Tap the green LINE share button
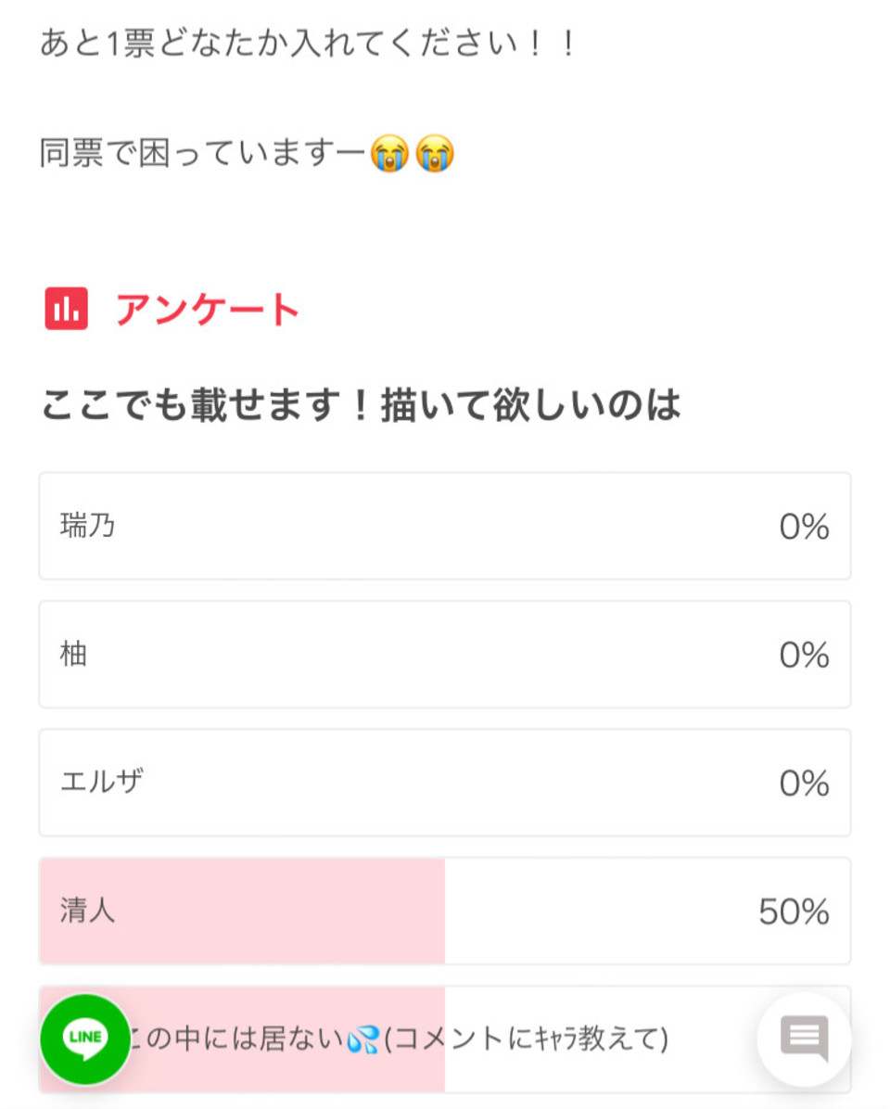 coord(85,1039)
